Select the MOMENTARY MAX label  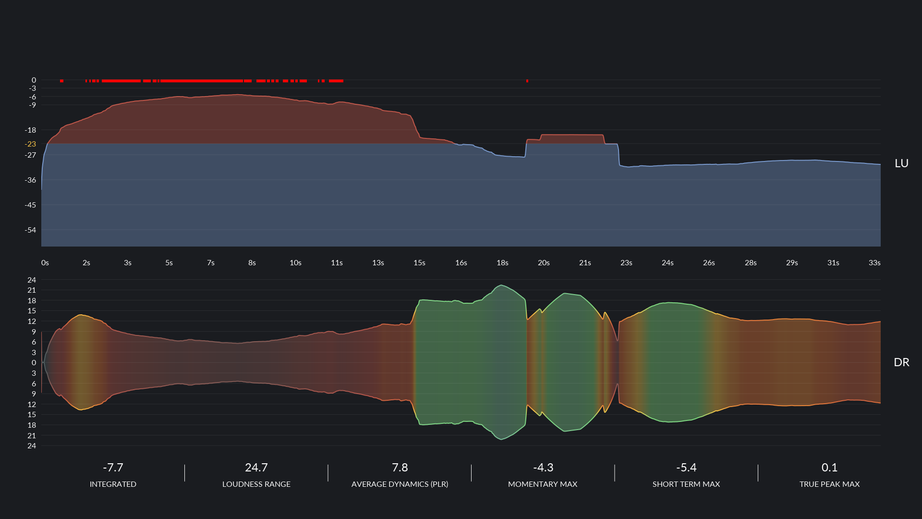tap(543, 484)
